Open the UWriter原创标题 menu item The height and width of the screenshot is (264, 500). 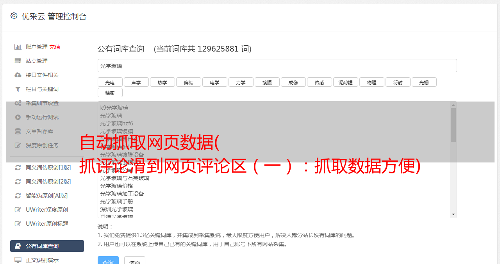point(47,224)
